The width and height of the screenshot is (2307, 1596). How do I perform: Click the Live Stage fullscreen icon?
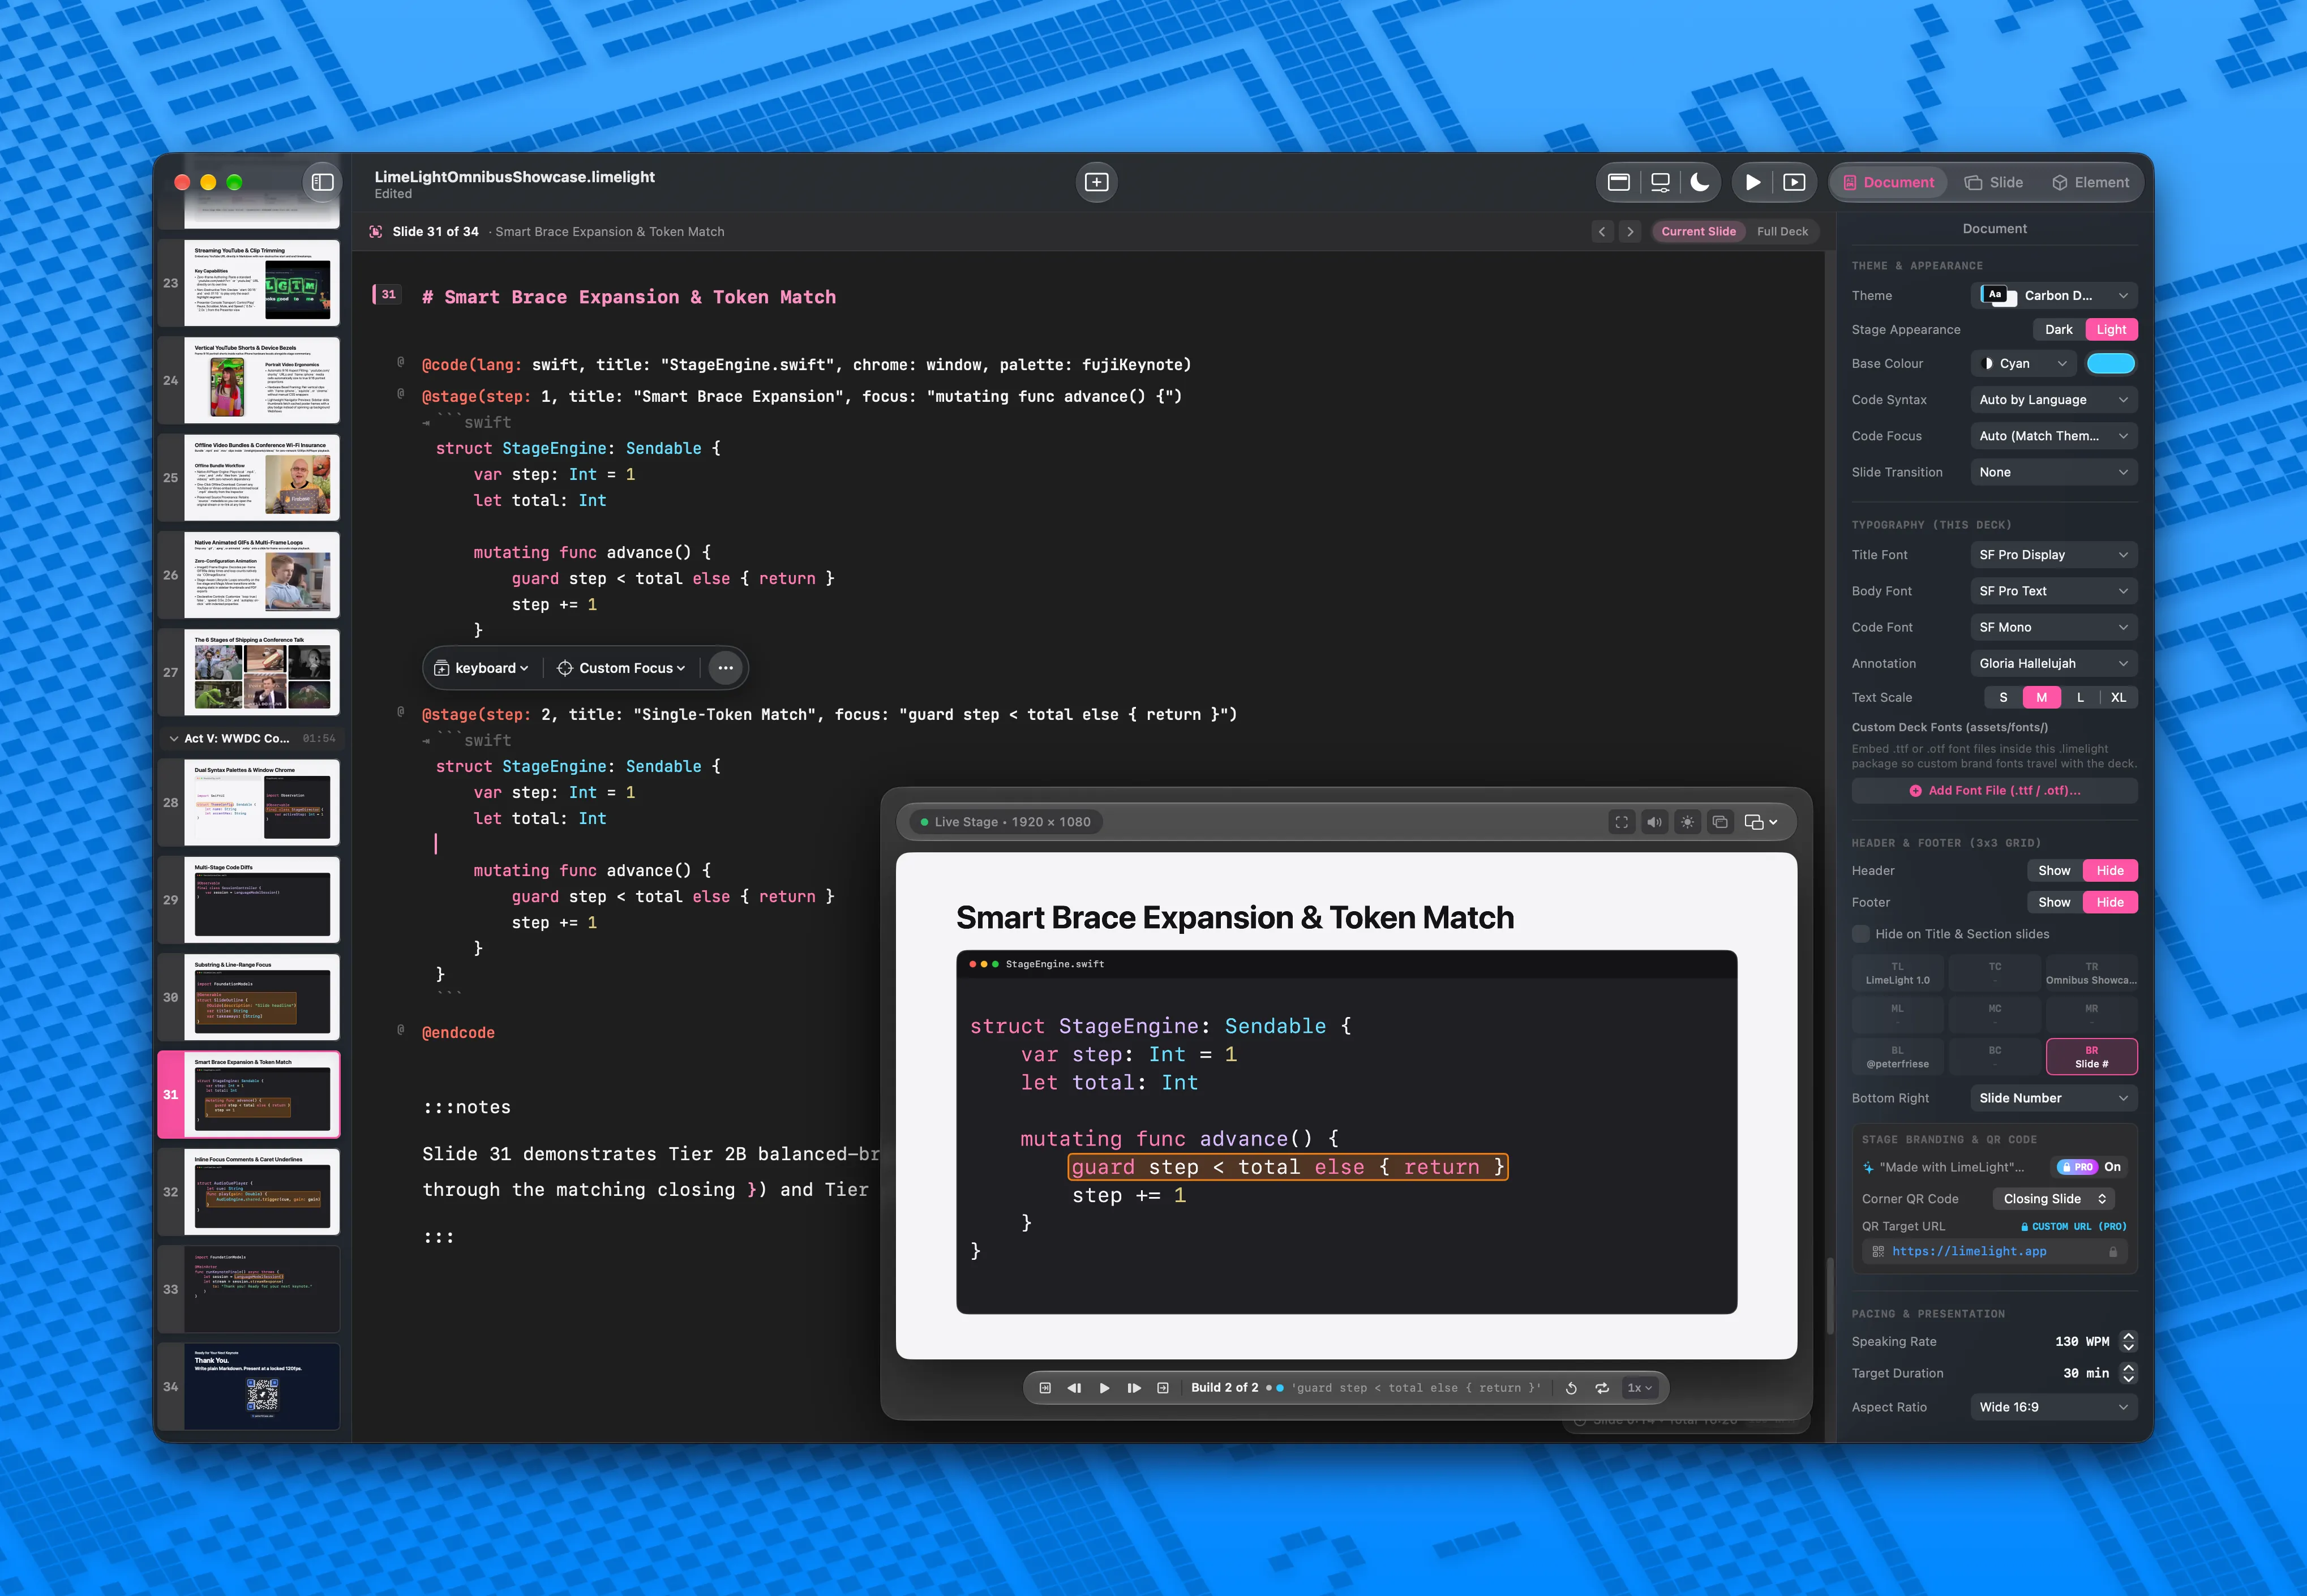pos(1621,822)
